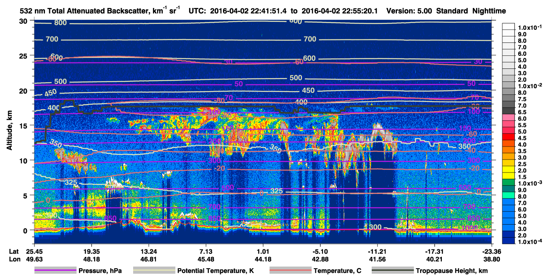Click the 'Tropopause Height, km' legend text
This screenshot has height=280, width=546.
451,271
